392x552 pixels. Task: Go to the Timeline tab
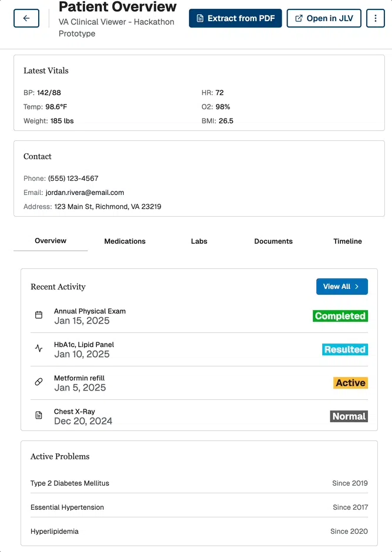pos(347,241)
